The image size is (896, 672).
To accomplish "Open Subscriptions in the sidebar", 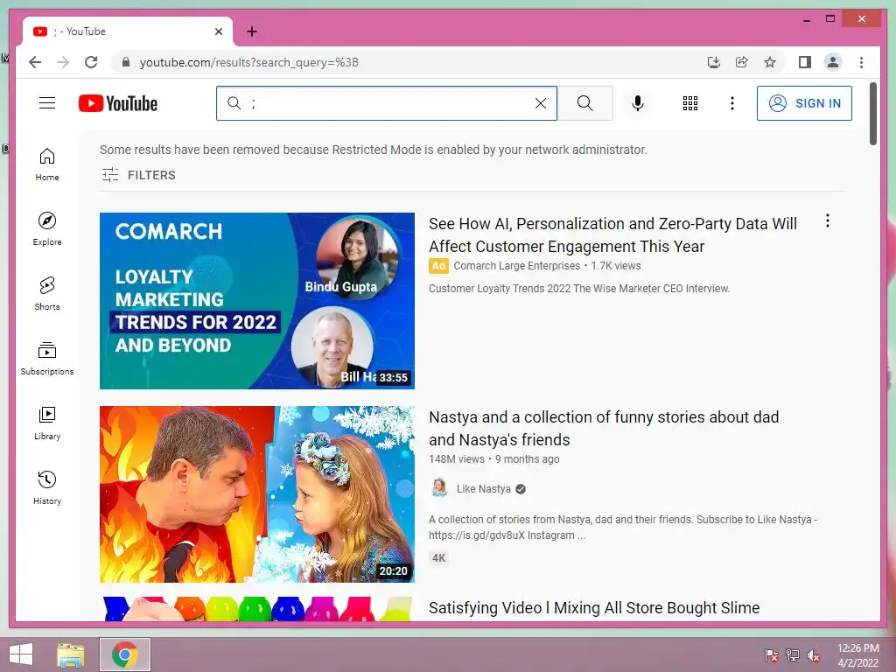I will pos(47,359).
